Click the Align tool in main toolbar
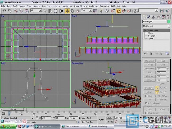Viewport: 172px width, 129px height. point(168,11)
